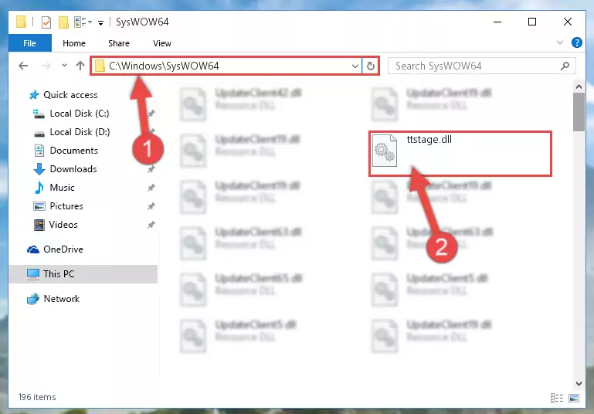Minimize the SysWOW64 window

point(497,22)
